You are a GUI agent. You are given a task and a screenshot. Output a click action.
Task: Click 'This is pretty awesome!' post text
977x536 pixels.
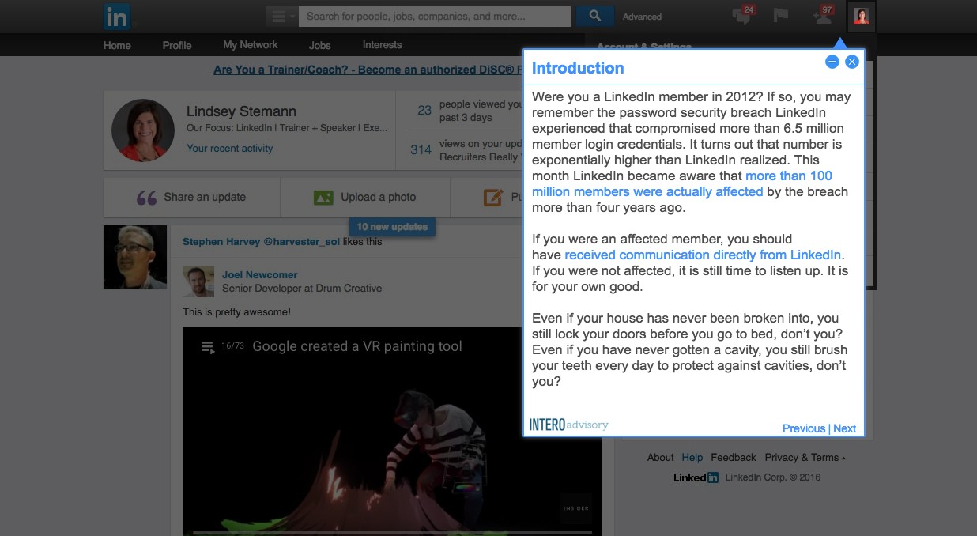click(236, 312)
